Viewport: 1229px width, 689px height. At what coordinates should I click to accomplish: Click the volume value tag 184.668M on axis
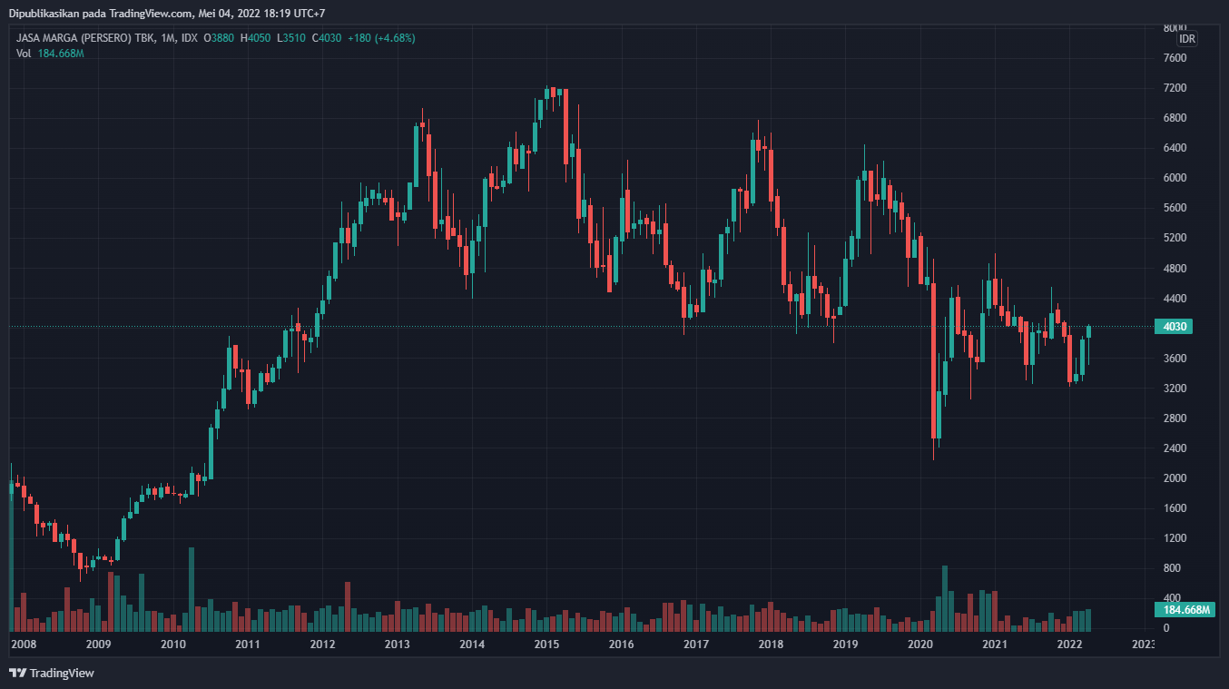[1184, 610]
